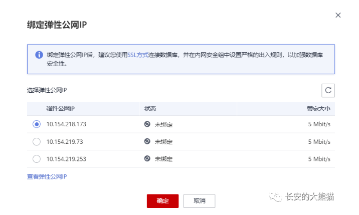The width and height of the screenshot is (359, 215).
Task: Click status icon in the 10.154.219.253 row
Action: coord(147,159)
